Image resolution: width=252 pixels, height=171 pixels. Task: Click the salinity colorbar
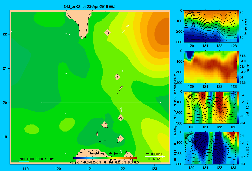[x=238, y=67]
